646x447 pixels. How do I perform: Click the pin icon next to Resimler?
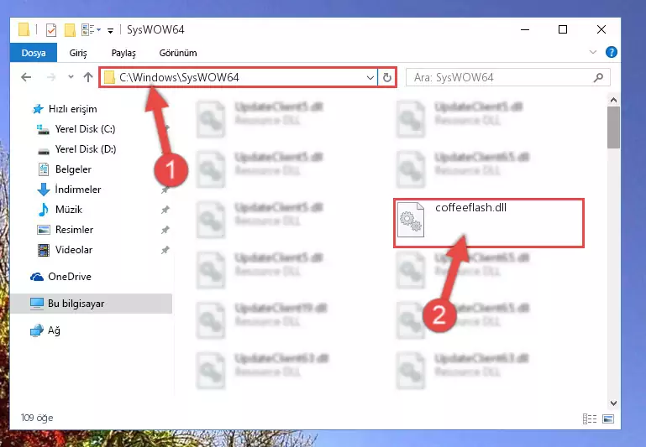165,230
